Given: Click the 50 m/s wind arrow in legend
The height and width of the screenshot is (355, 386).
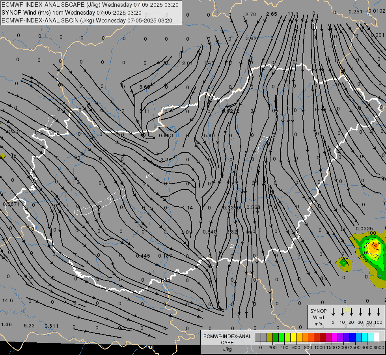Looking at the screenshot, I should 369,312.
